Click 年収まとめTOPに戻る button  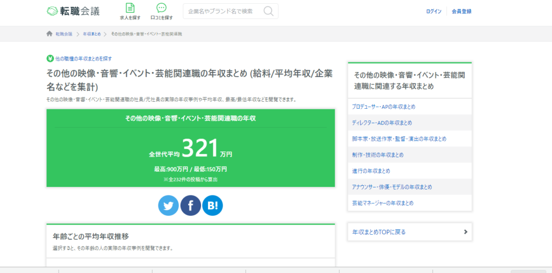410,232
